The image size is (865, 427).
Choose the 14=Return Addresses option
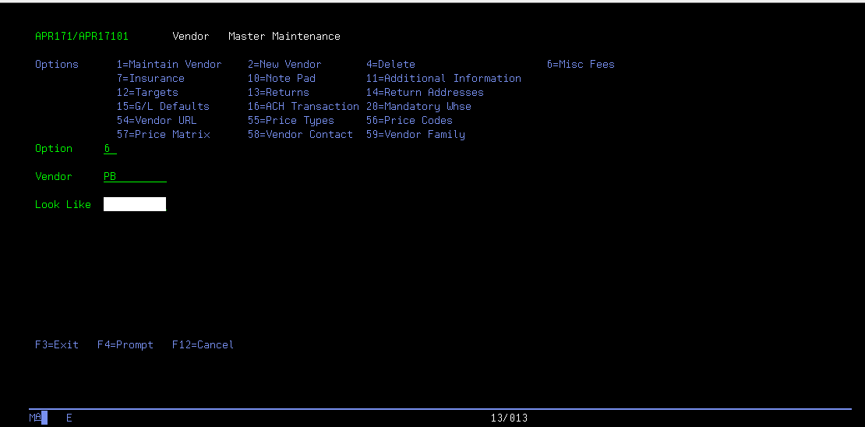(425, 93)
